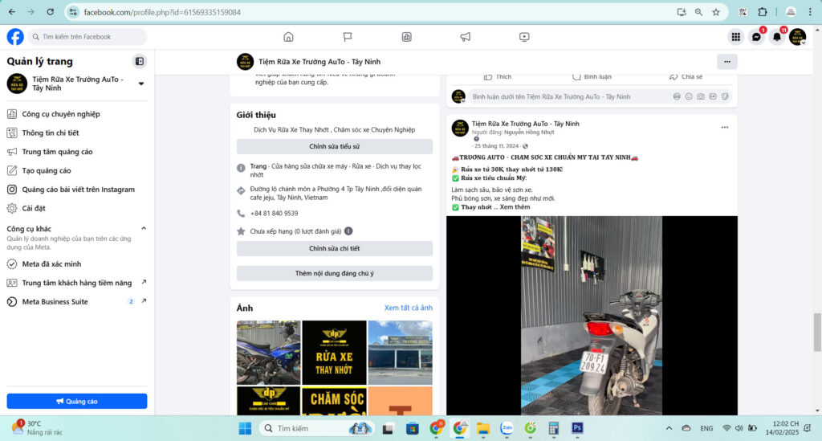Open the Ads megaphone icon in top bar
This screenshot has width=822, height=441.
coord(466,37)
